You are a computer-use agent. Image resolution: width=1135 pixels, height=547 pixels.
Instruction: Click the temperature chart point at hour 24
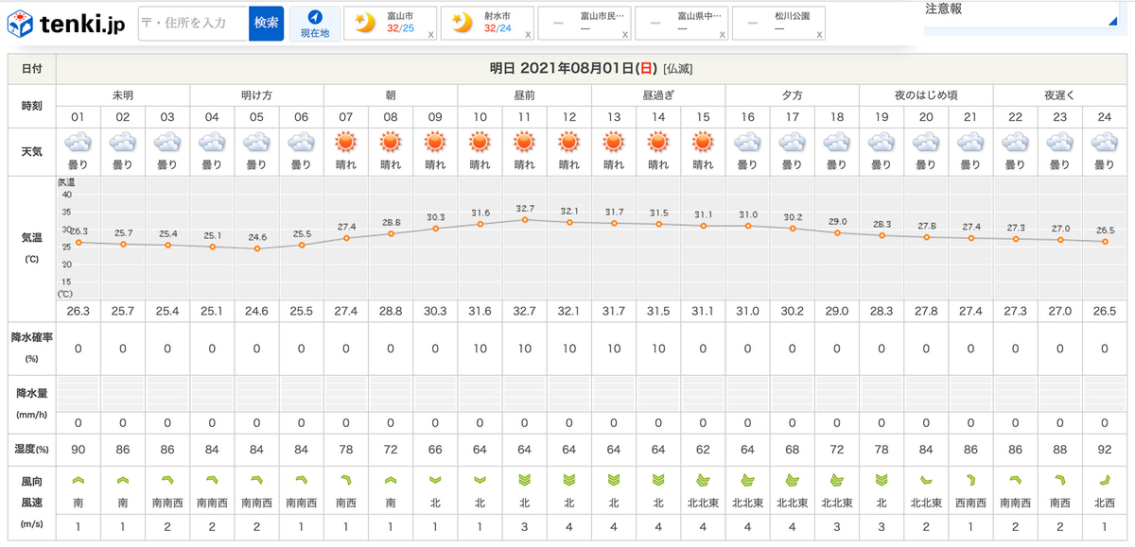(x=1104, y=242)
